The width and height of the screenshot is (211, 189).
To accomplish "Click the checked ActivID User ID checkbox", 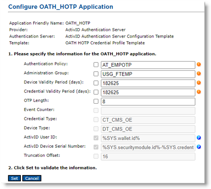I will (x=96, y=138).
